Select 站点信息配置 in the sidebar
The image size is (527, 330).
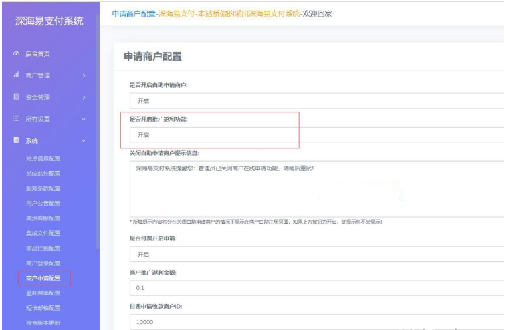pyautogui.click(x=43, y=158)
